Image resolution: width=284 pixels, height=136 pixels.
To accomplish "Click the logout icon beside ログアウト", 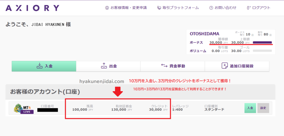I will [x=248, y=8].
